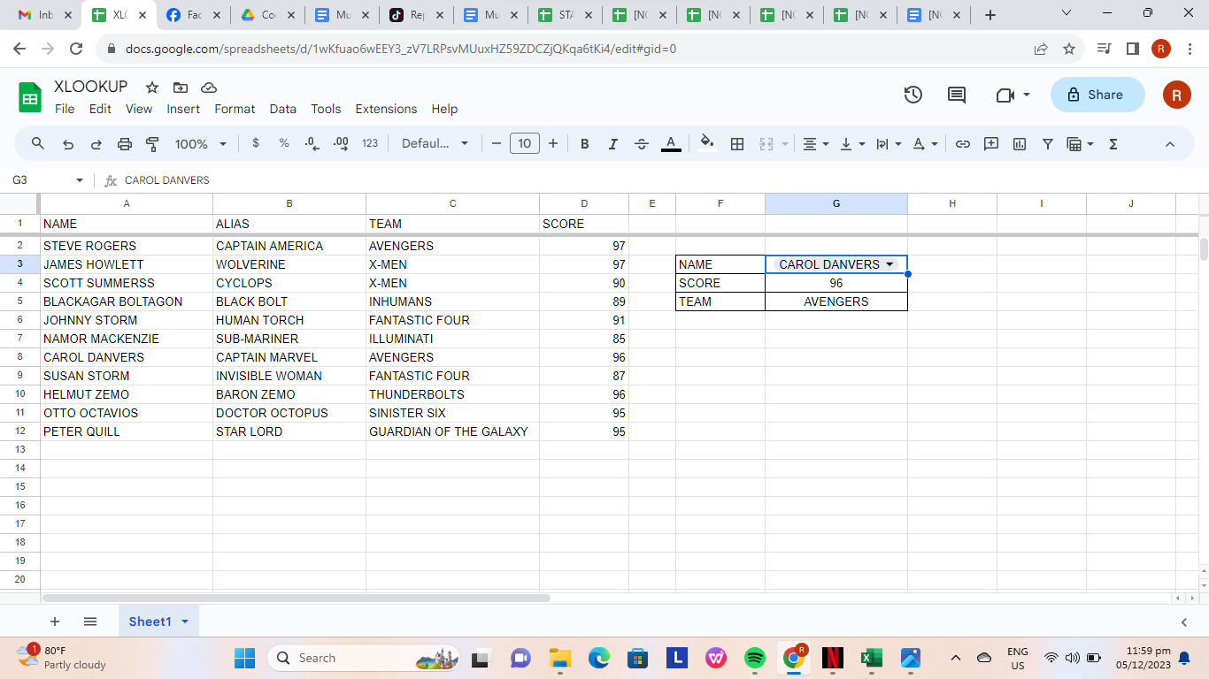Screen dimensions: 1209x679
Task: Format the cell as percent
Action: click(x=284, y=143)
